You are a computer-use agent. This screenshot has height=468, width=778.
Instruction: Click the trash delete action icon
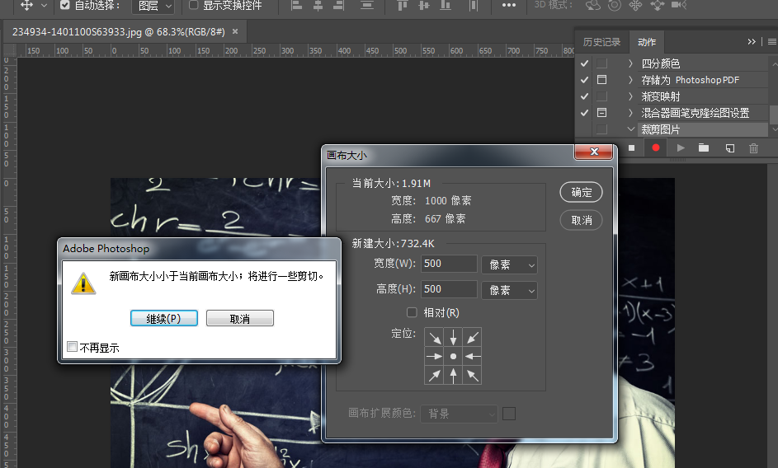tap(753, 147)
